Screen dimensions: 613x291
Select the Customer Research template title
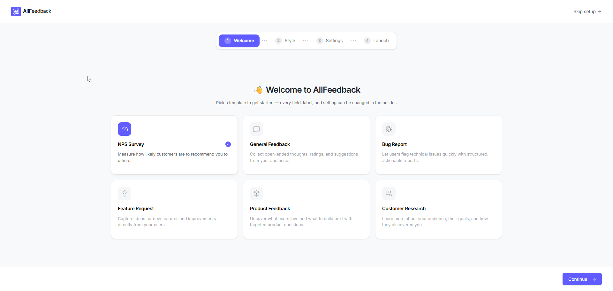pyautogui.click(x=404, y=209)
